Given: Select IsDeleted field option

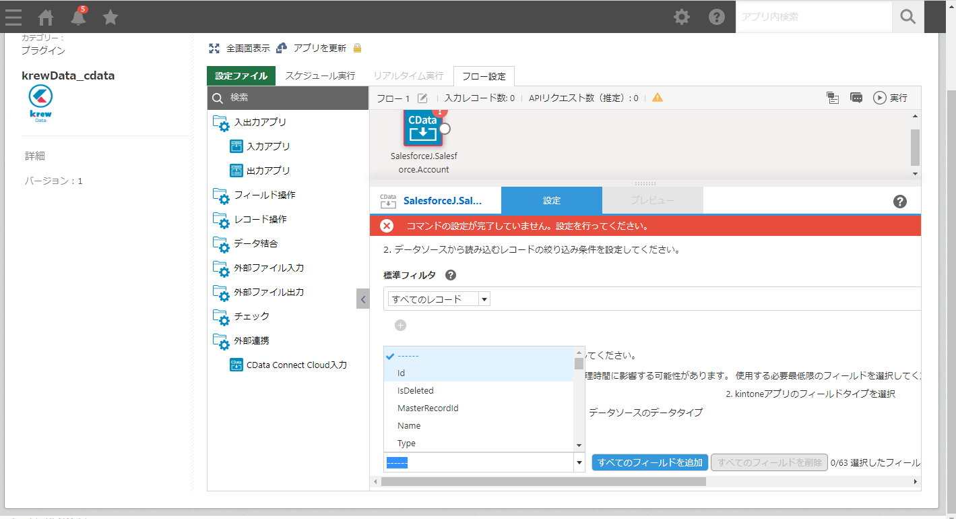Looking at the screenshot, I should pos(478,391).
